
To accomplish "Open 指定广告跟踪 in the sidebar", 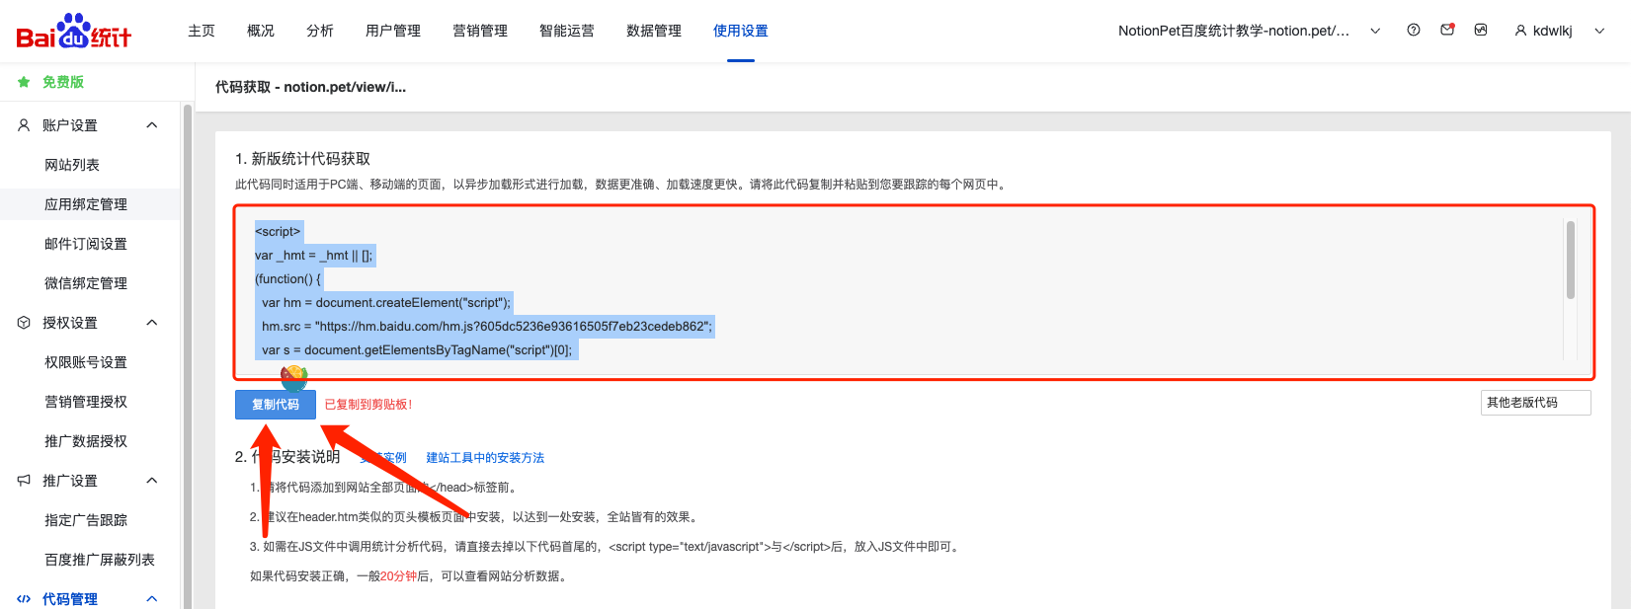I will (86, 520).
